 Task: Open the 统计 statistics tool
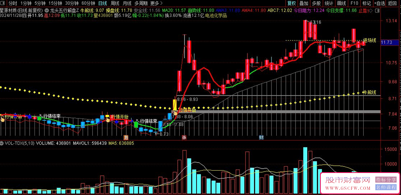click(x=329, y=3)
